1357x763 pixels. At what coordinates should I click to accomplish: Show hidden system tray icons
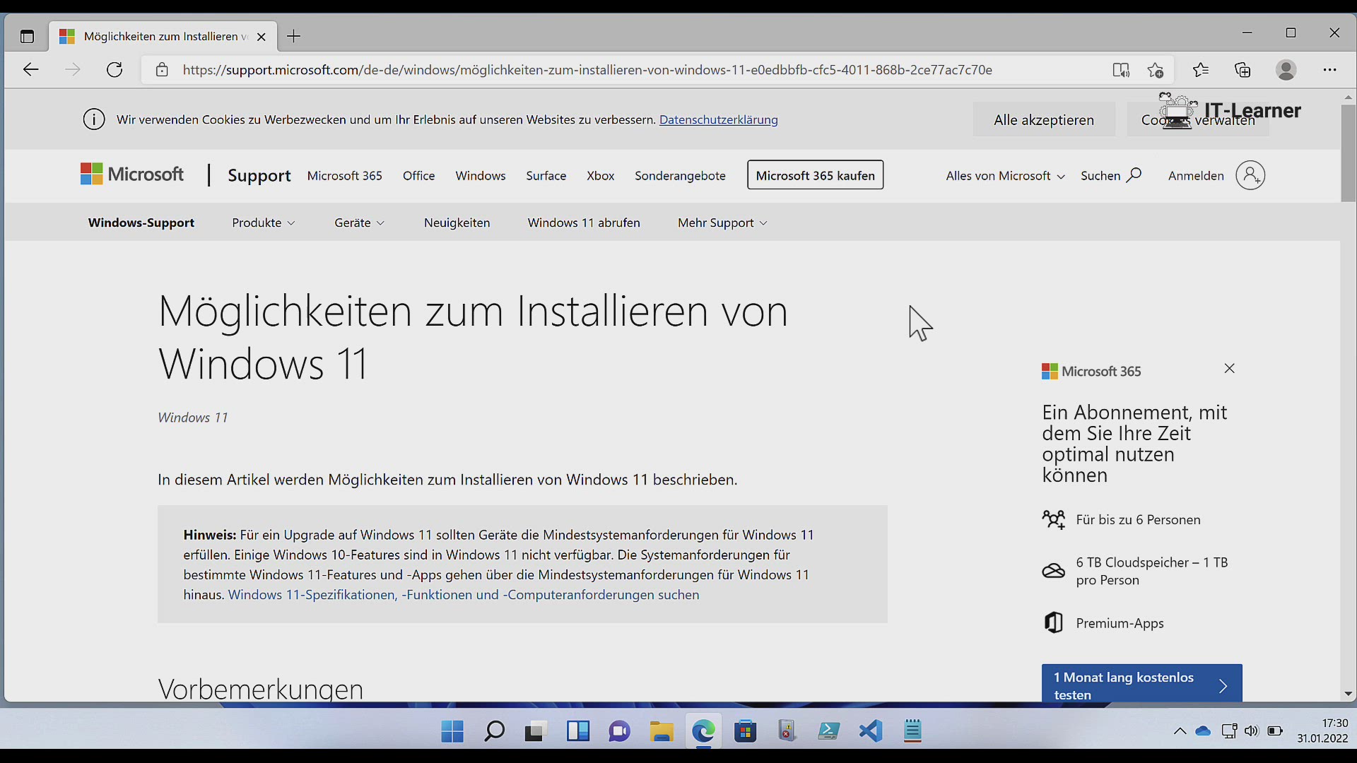click(1180, 731)
